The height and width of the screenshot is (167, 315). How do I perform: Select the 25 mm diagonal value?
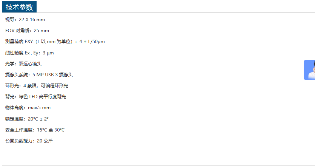[41, 31]
